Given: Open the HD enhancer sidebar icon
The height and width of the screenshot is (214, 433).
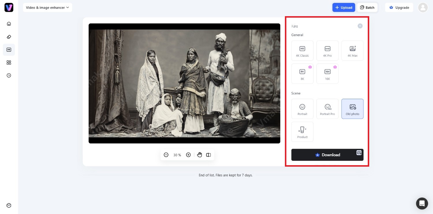Looking at the screenshot, I should coord(9,50).
